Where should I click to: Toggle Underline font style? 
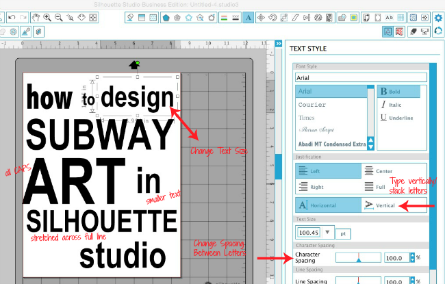(x=397, y=118)
